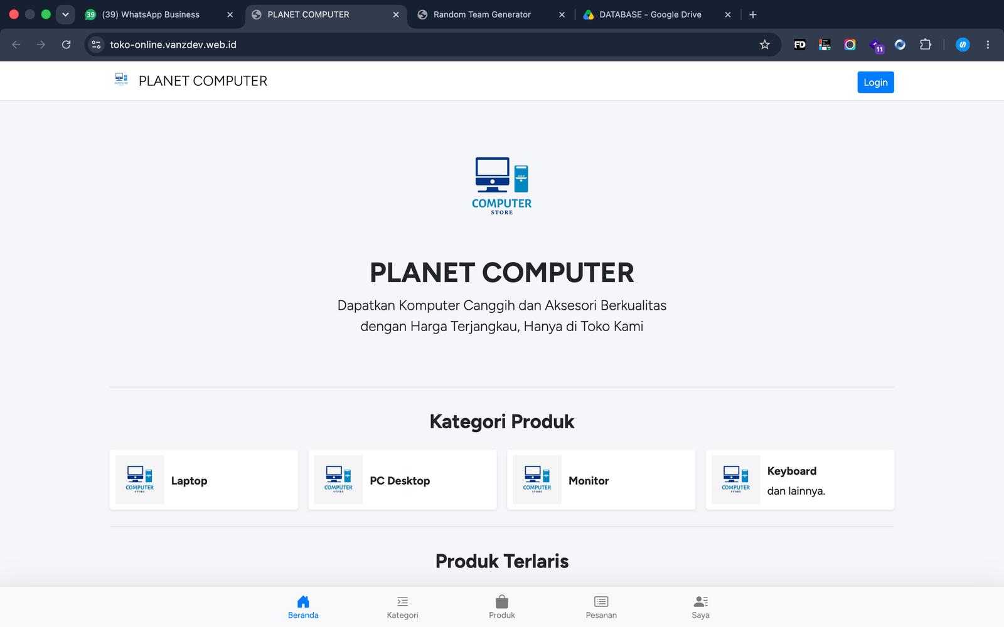This screenshot has height=627, width=1004.
Task: Click the Login button
Action: click(875, 82)
